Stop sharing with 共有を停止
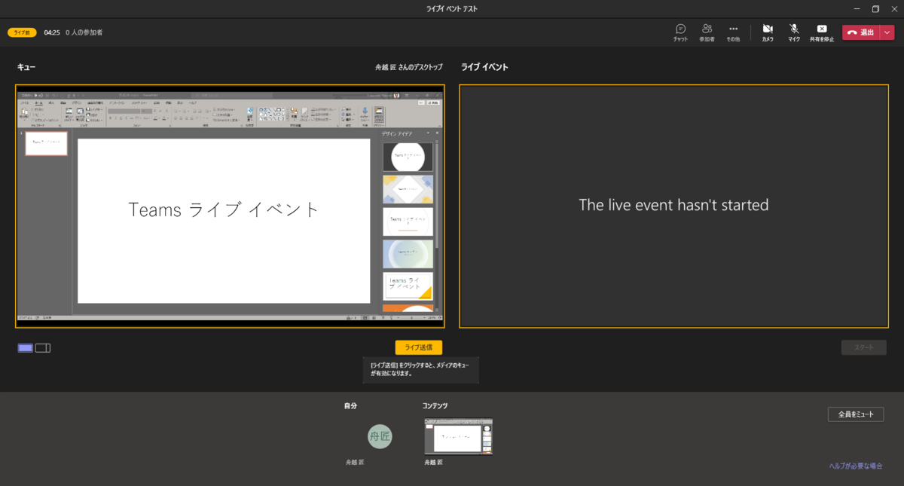The width and height of the screenshot is (904, 486). coord(822,32)
